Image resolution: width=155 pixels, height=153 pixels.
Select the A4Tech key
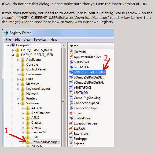(37, 108)
